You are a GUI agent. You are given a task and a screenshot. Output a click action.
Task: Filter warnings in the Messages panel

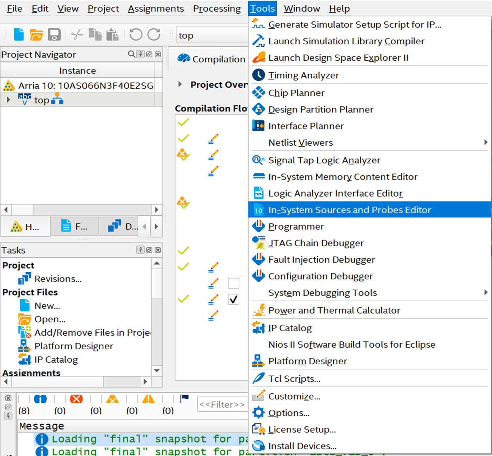pos(148,398)
